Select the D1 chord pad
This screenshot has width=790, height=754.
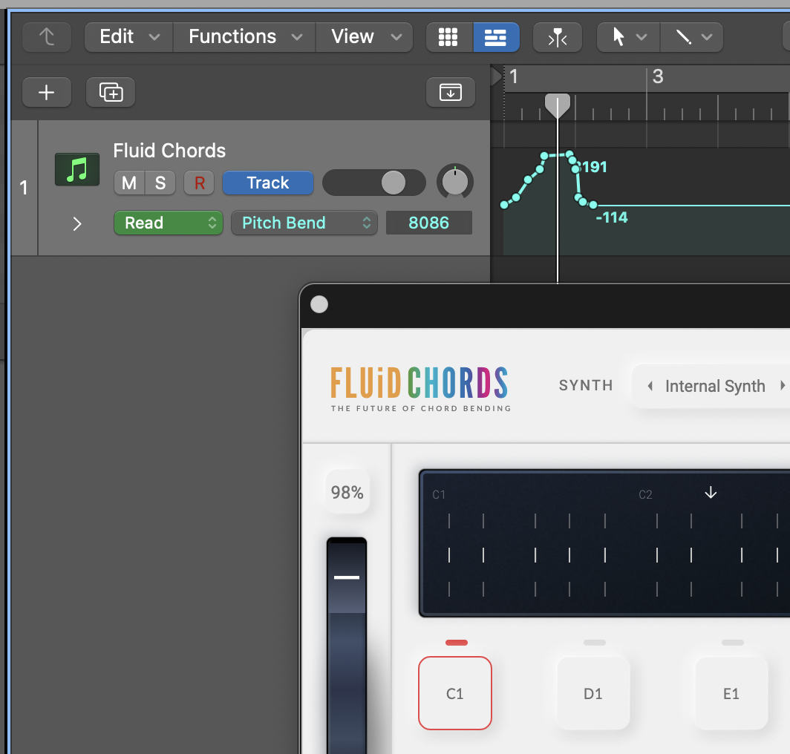coord(593,693)
